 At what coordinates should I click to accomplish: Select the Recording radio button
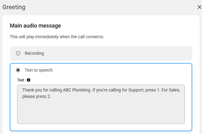(x=18, y=53)
